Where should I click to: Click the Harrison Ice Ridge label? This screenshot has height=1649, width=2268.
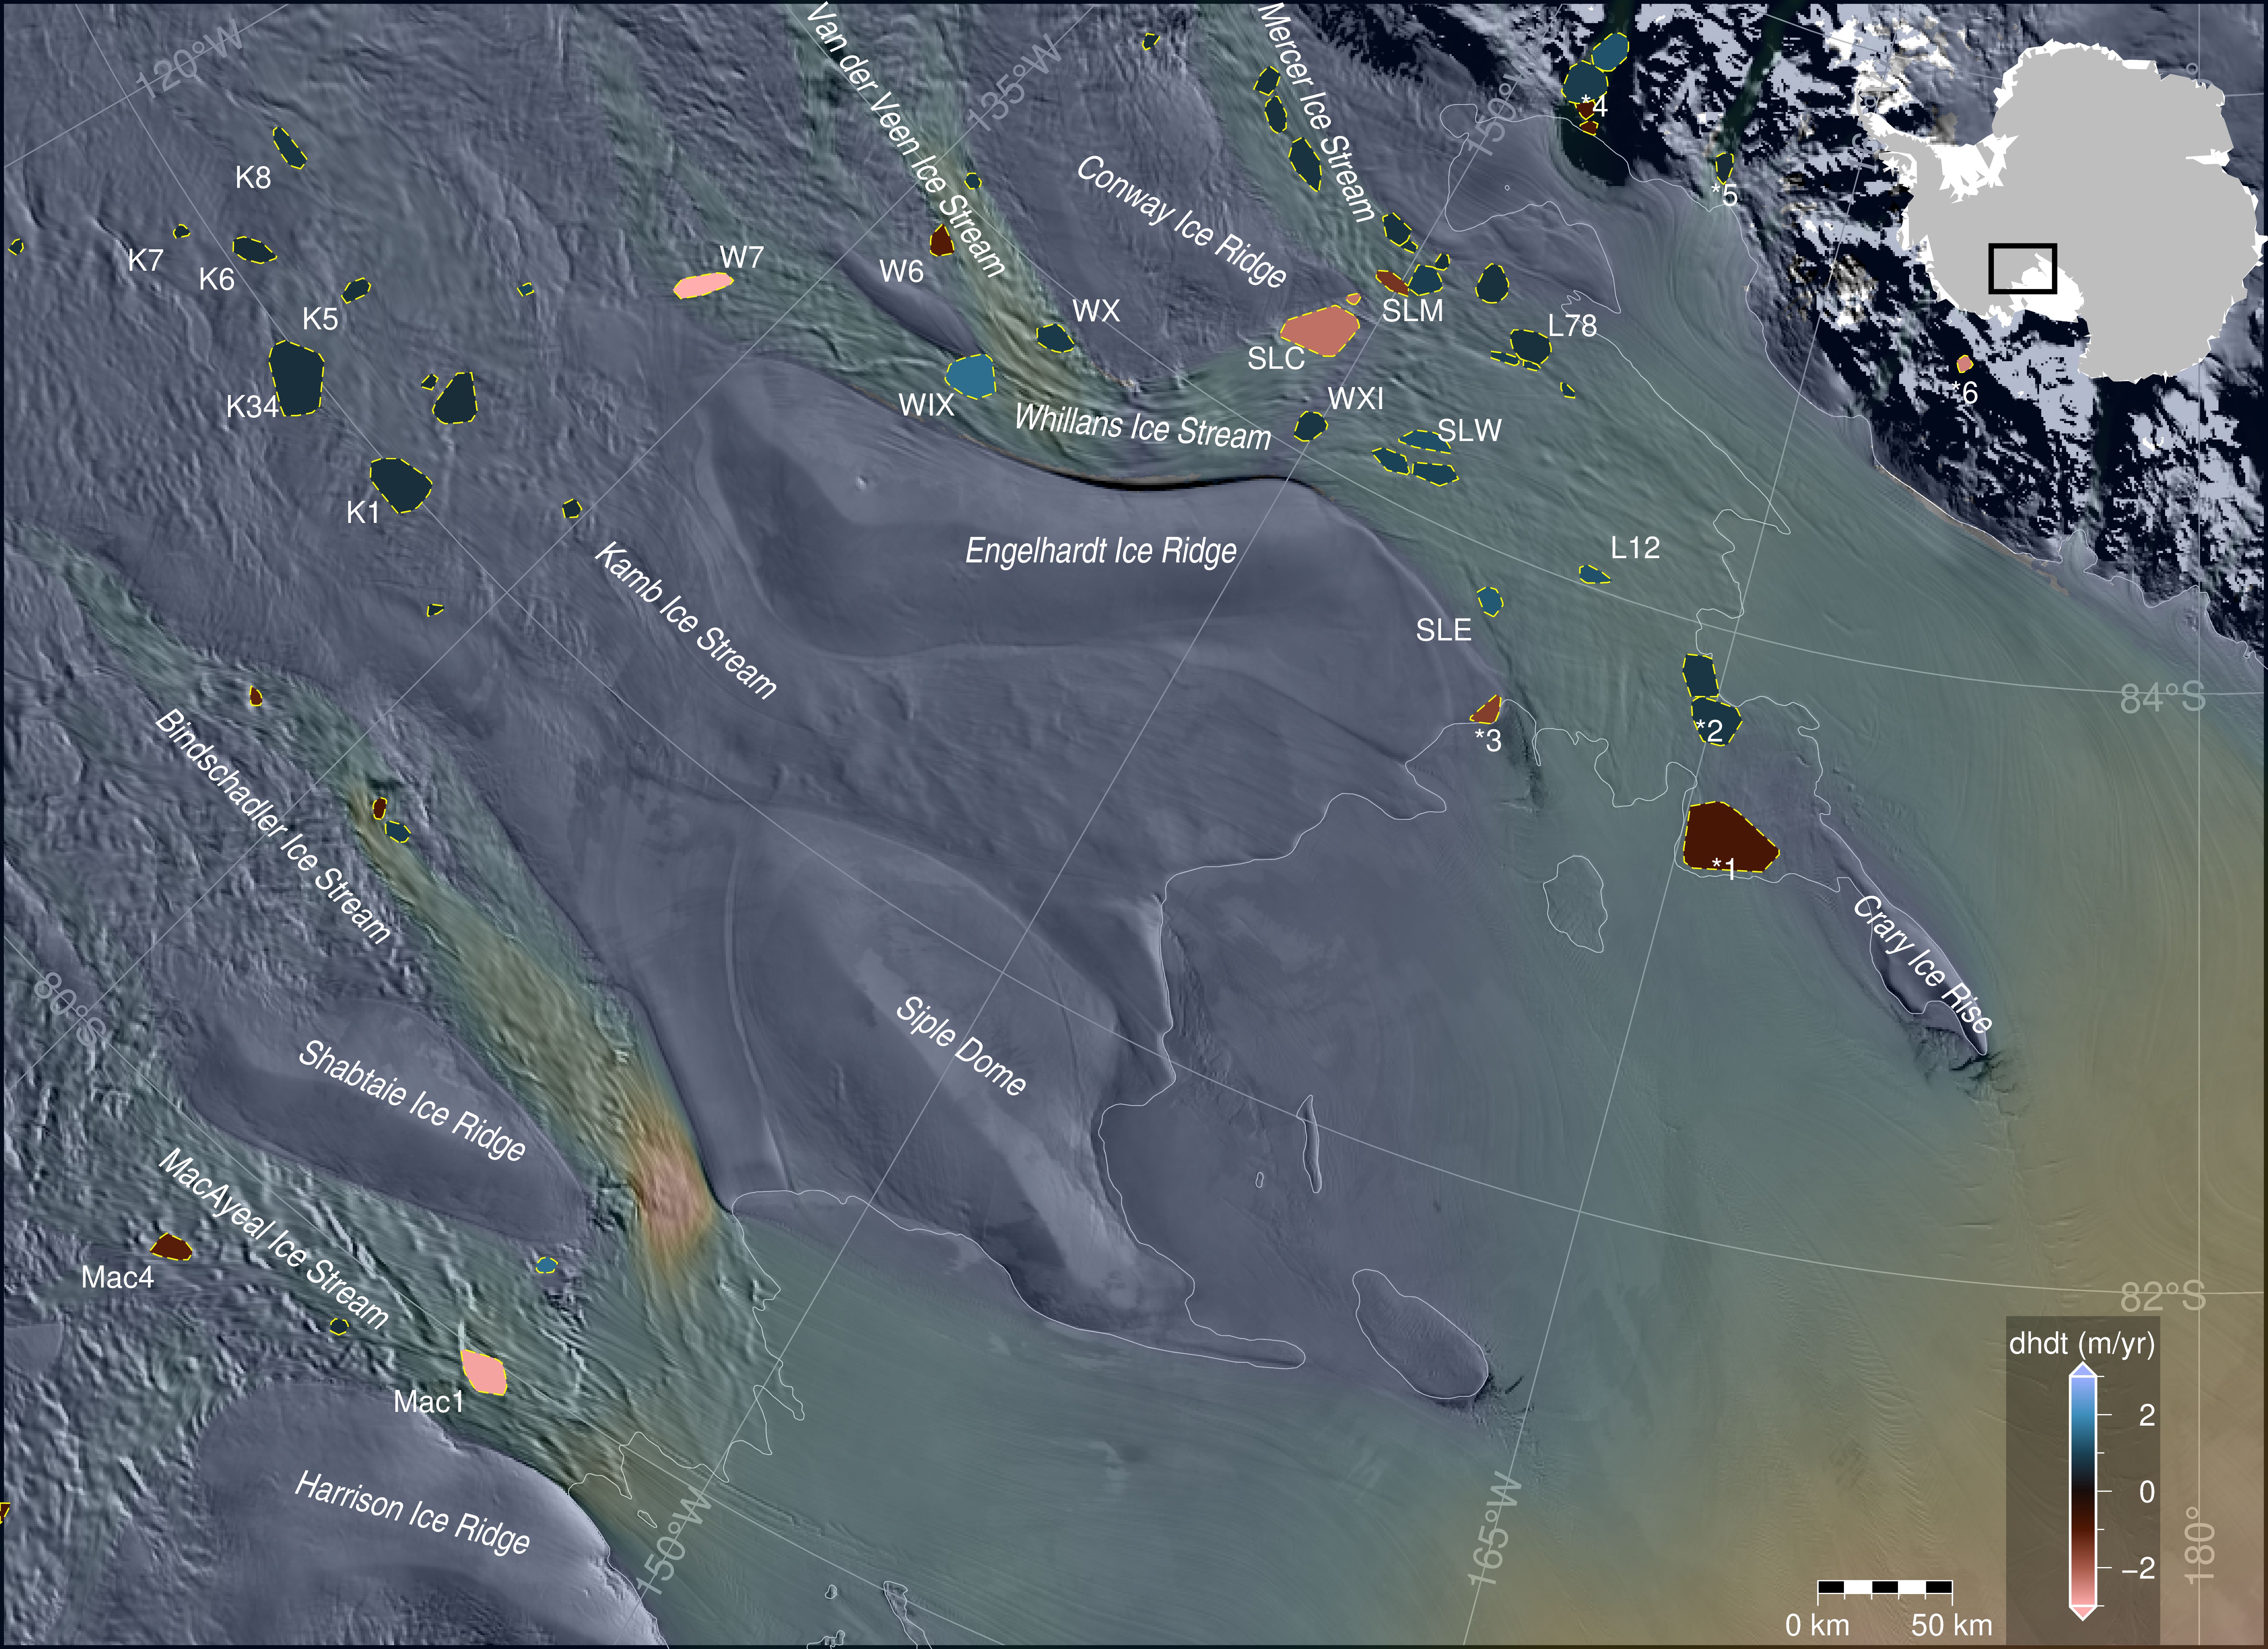(412, 1514)
